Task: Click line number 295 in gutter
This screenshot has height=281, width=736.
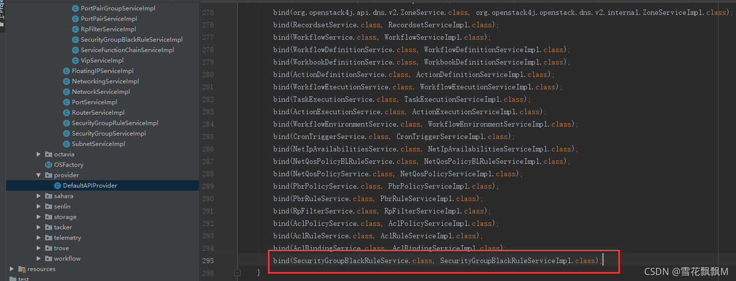Action: (208, 261)
